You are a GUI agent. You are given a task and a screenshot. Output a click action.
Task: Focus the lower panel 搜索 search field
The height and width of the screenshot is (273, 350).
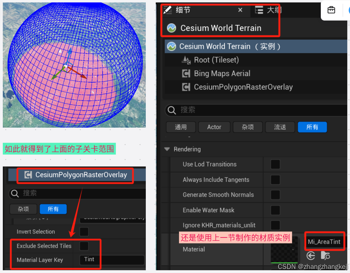click(x=77, y=193)
